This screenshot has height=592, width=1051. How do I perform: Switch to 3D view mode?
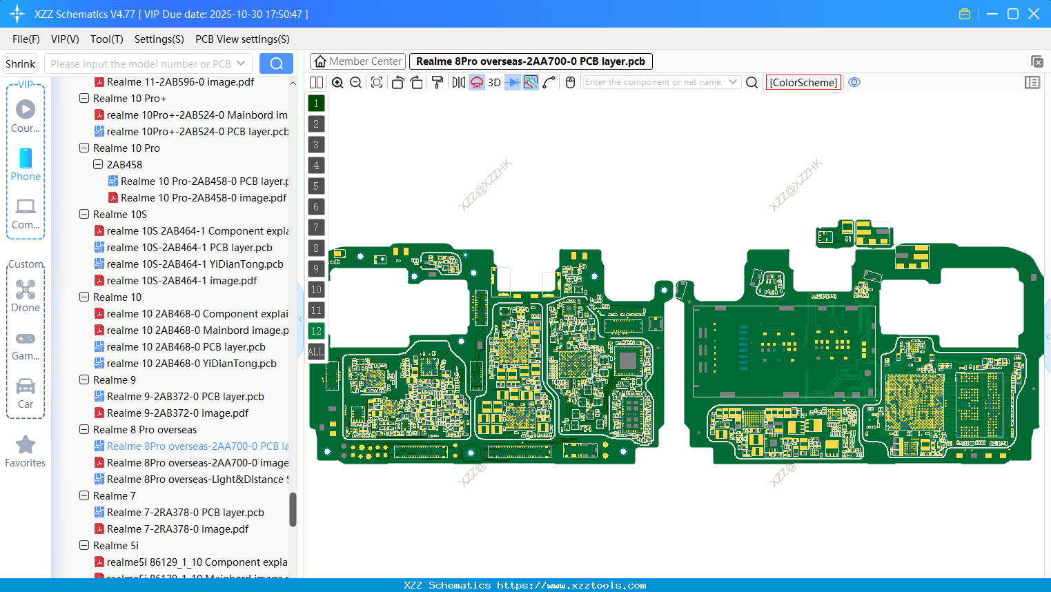pos(493,82)
